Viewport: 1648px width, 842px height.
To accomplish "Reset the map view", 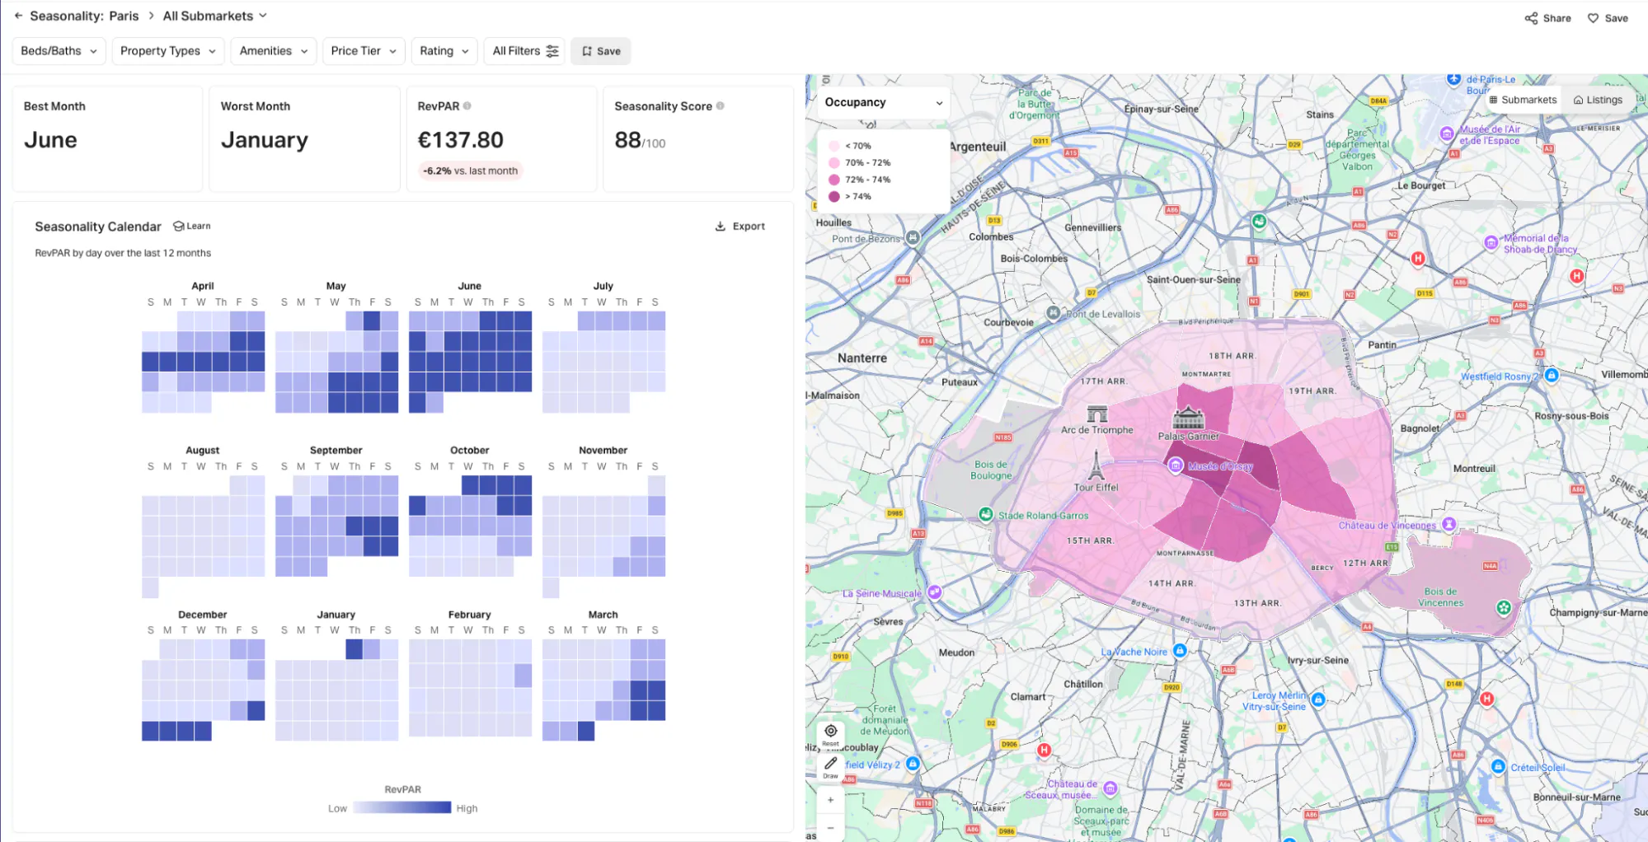I will pos(831,734).
